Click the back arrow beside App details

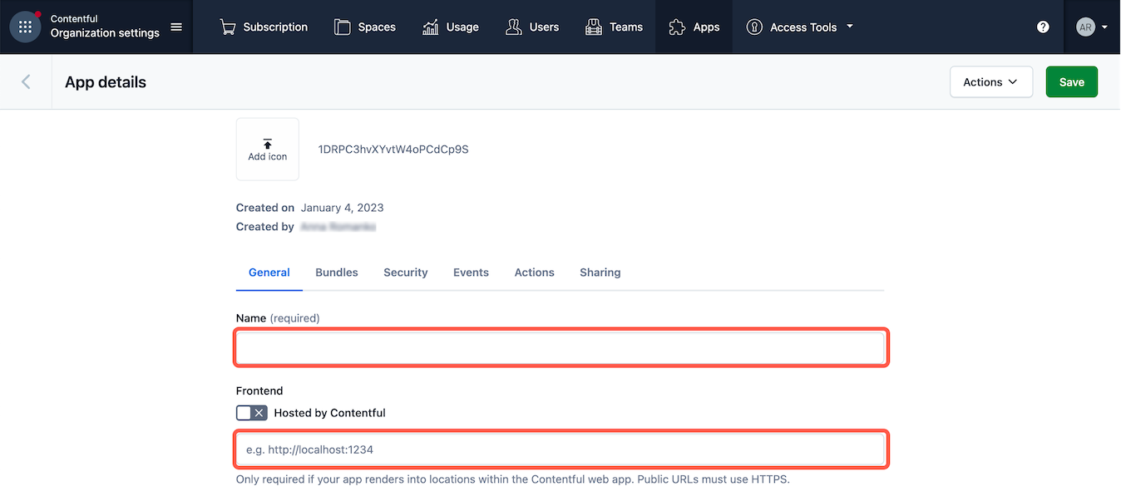coord(26,81)
